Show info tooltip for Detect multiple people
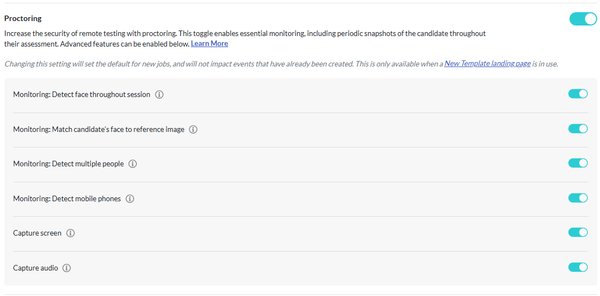 [x=133, y=164]
